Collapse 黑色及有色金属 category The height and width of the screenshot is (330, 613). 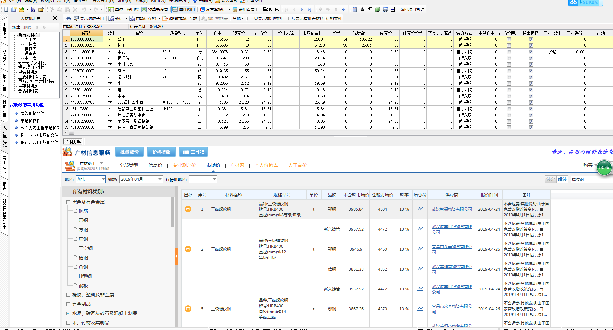68,202
